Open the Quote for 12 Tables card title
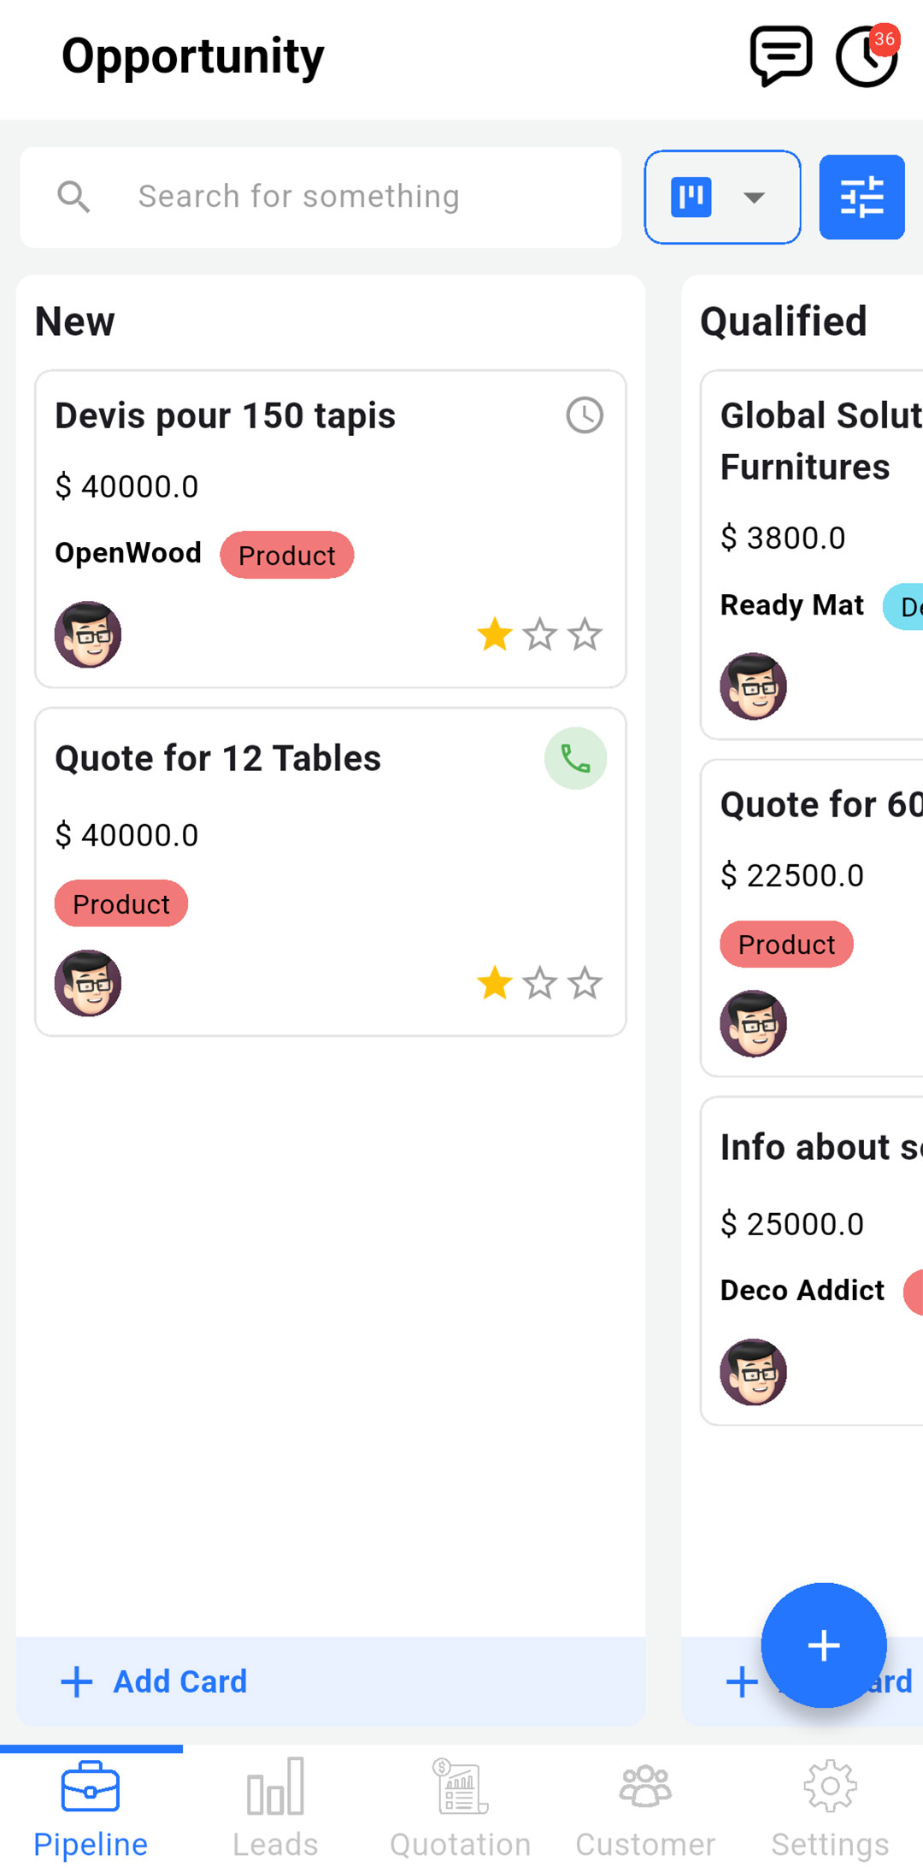Screen dimensions: 923x1872 click(x=218, y=758)
